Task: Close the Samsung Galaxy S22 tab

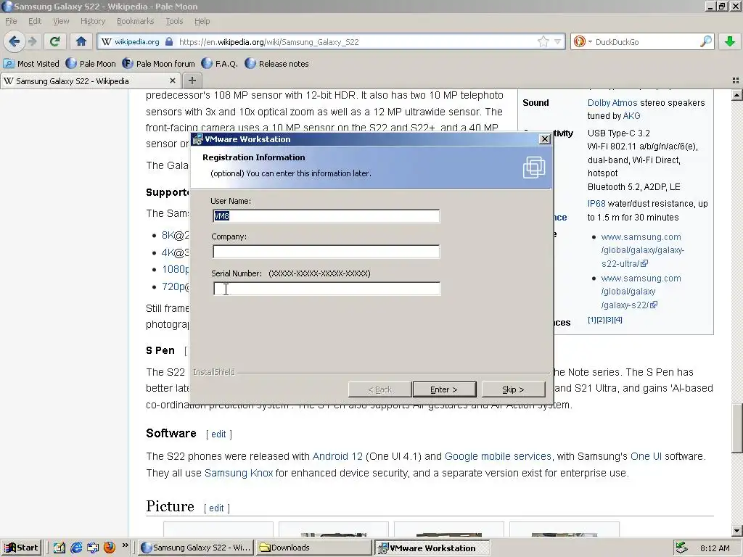Action: coord(173,81)
